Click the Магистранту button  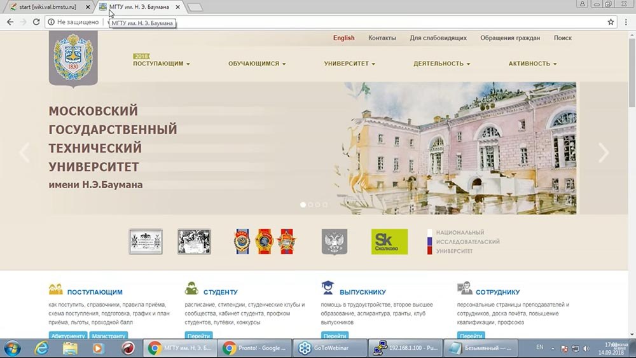[x=108, y=336]
